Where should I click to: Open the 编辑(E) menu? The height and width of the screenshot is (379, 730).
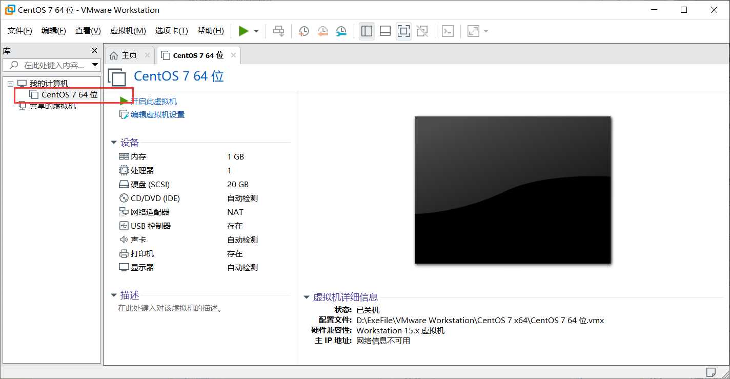[x=54, y=31]
